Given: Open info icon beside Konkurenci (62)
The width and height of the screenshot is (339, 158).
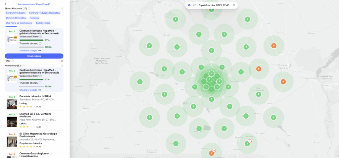Looking at the screenshot, I should 24,66.
